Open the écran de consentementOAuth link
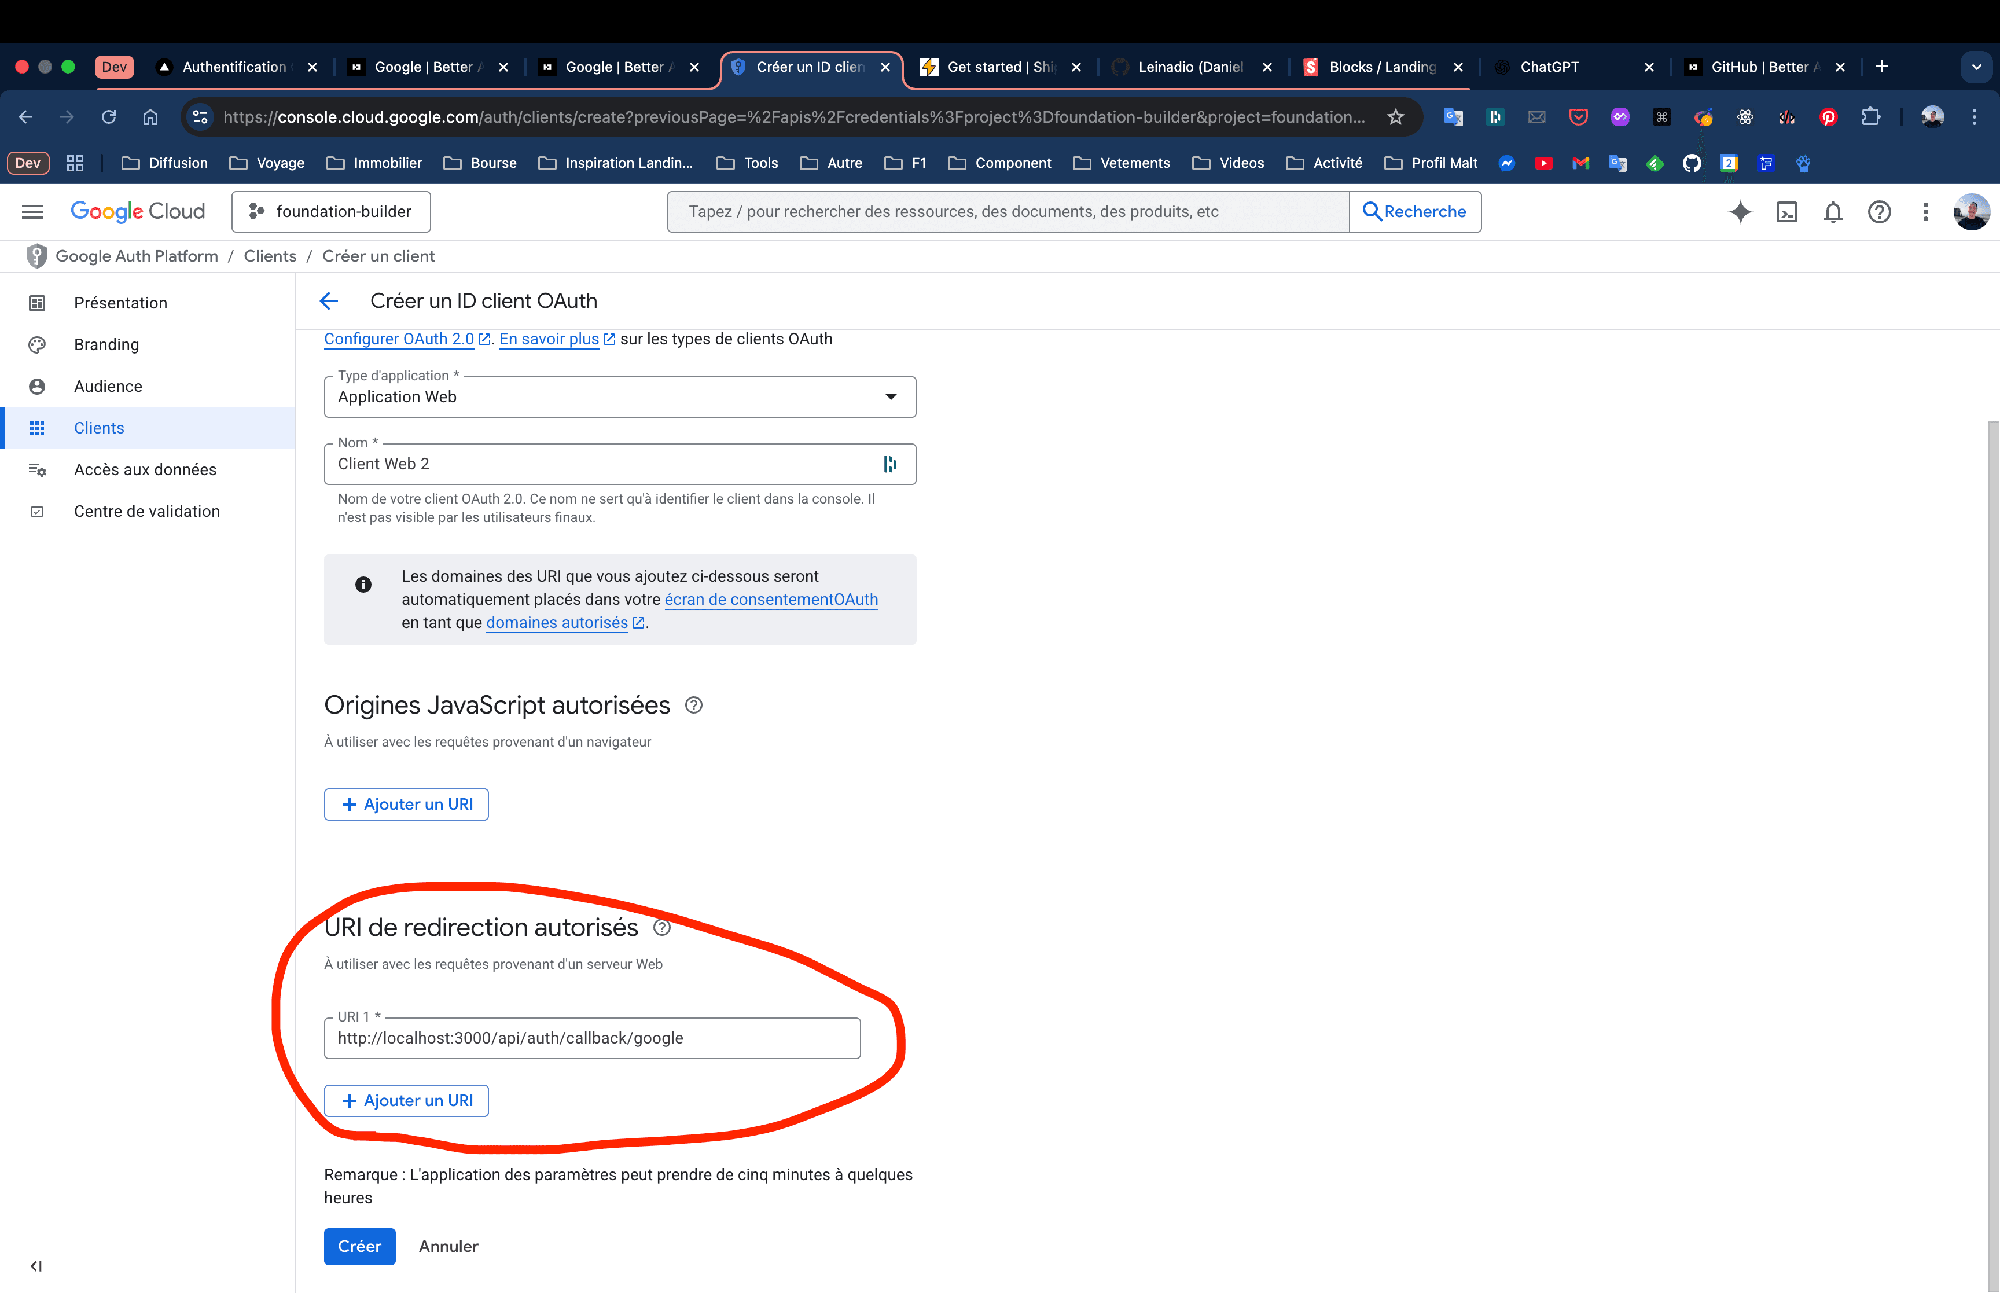 [770, 600]
